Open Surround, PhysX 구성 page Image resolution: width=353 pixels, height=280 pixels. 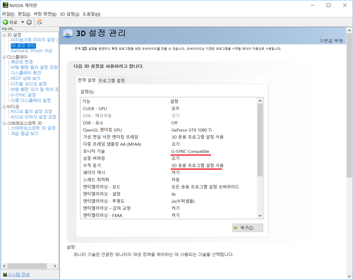pyautogui.click(x=31, y=51)
